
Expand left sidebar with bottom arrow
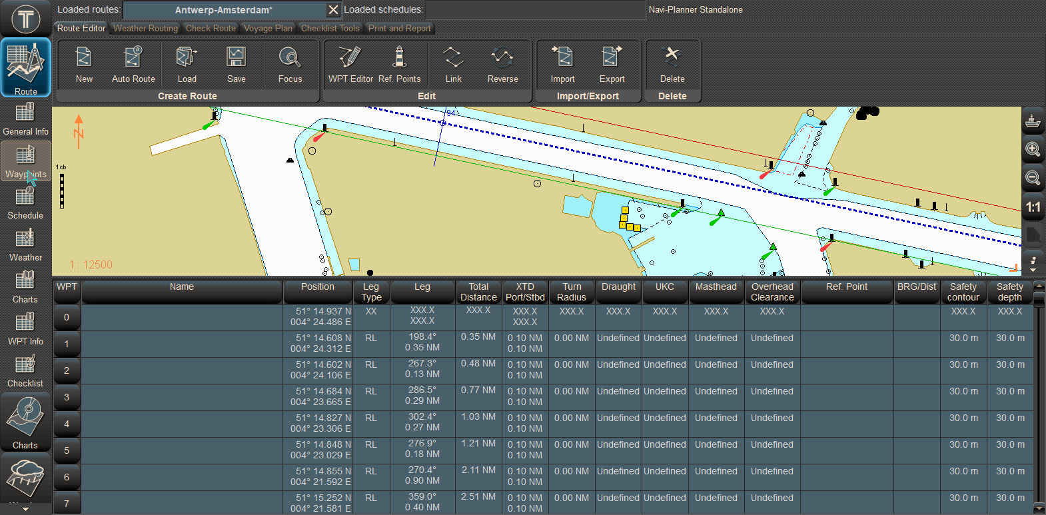[25, 509]
